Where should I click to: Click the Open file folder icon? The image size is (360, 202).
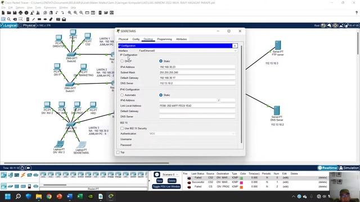tap(9, 13)
